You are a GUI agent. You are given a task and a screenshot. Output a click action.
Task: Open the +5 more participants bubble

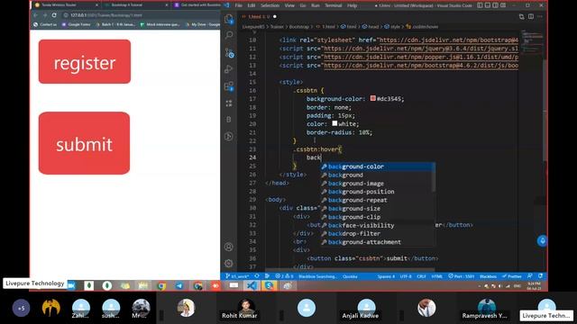[21, 308]
